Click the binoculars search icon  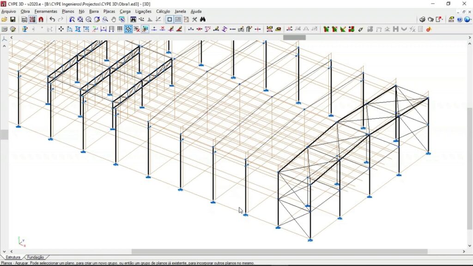(x=202, y=19)
